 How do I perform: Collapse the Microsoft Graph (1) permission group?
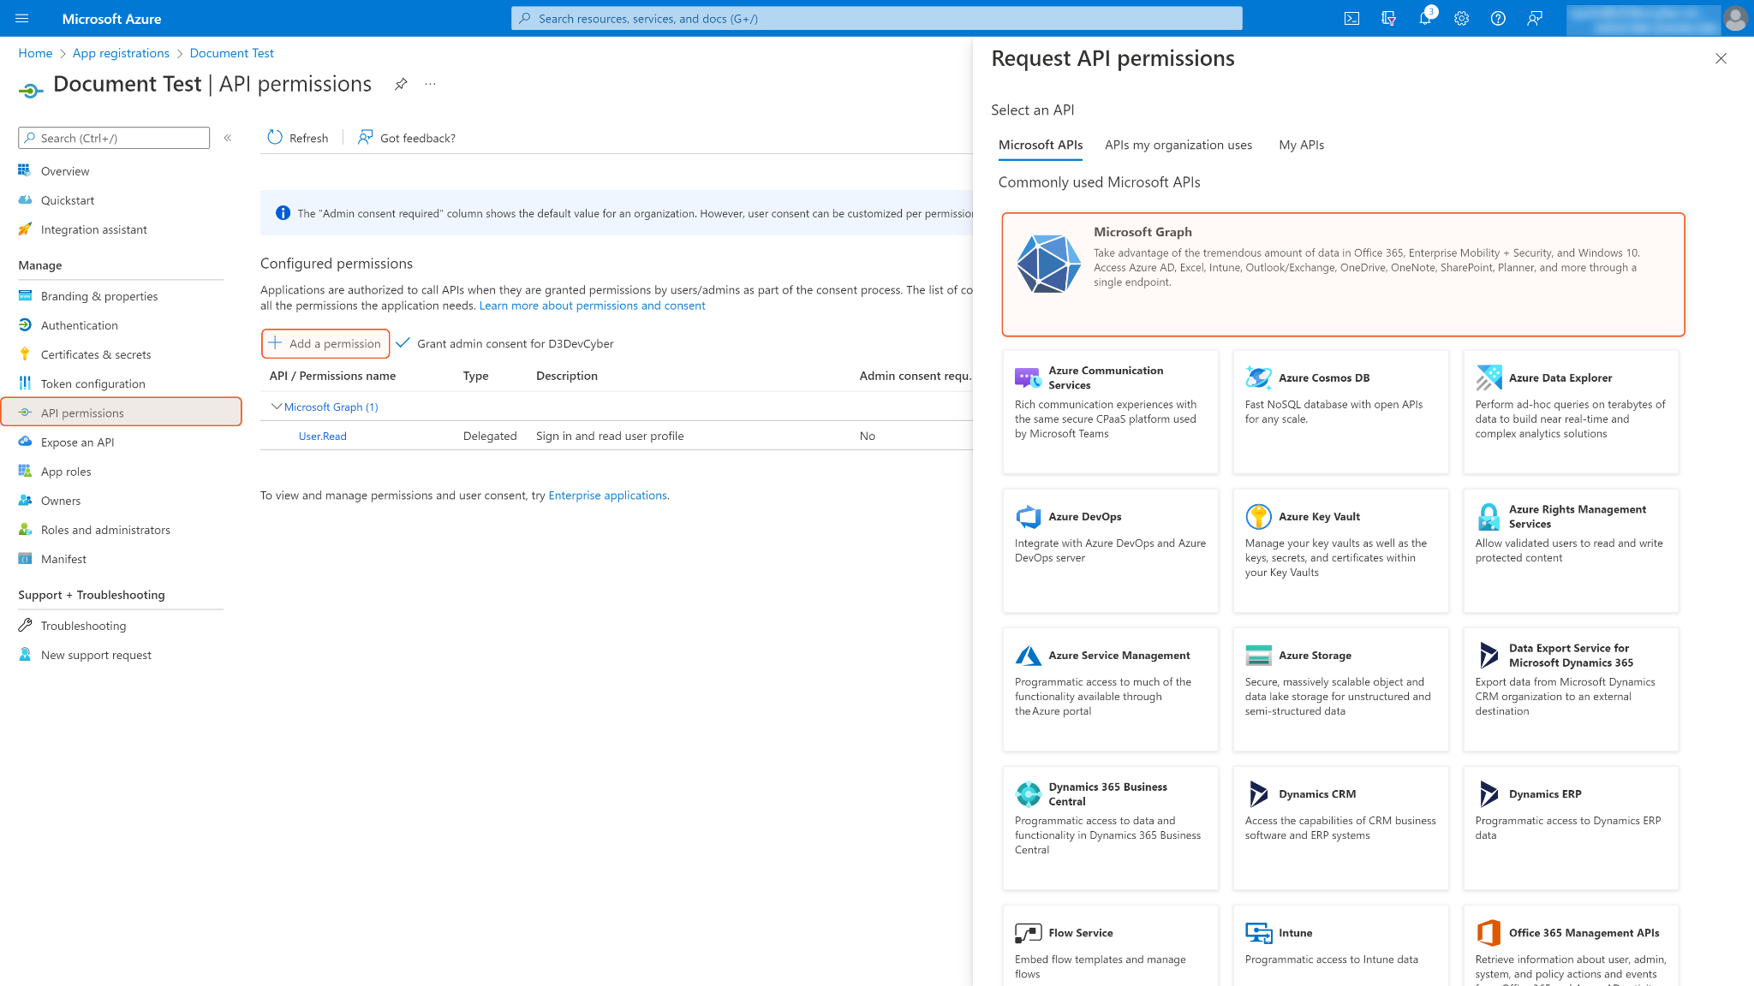276,407
